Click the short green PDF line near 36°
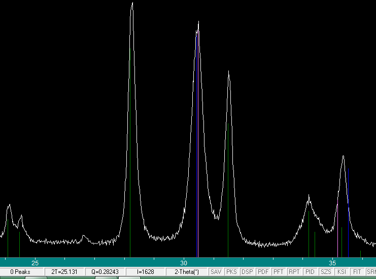Image resolution: width=376 pixels, height=279 pixels. click(360, 254)
